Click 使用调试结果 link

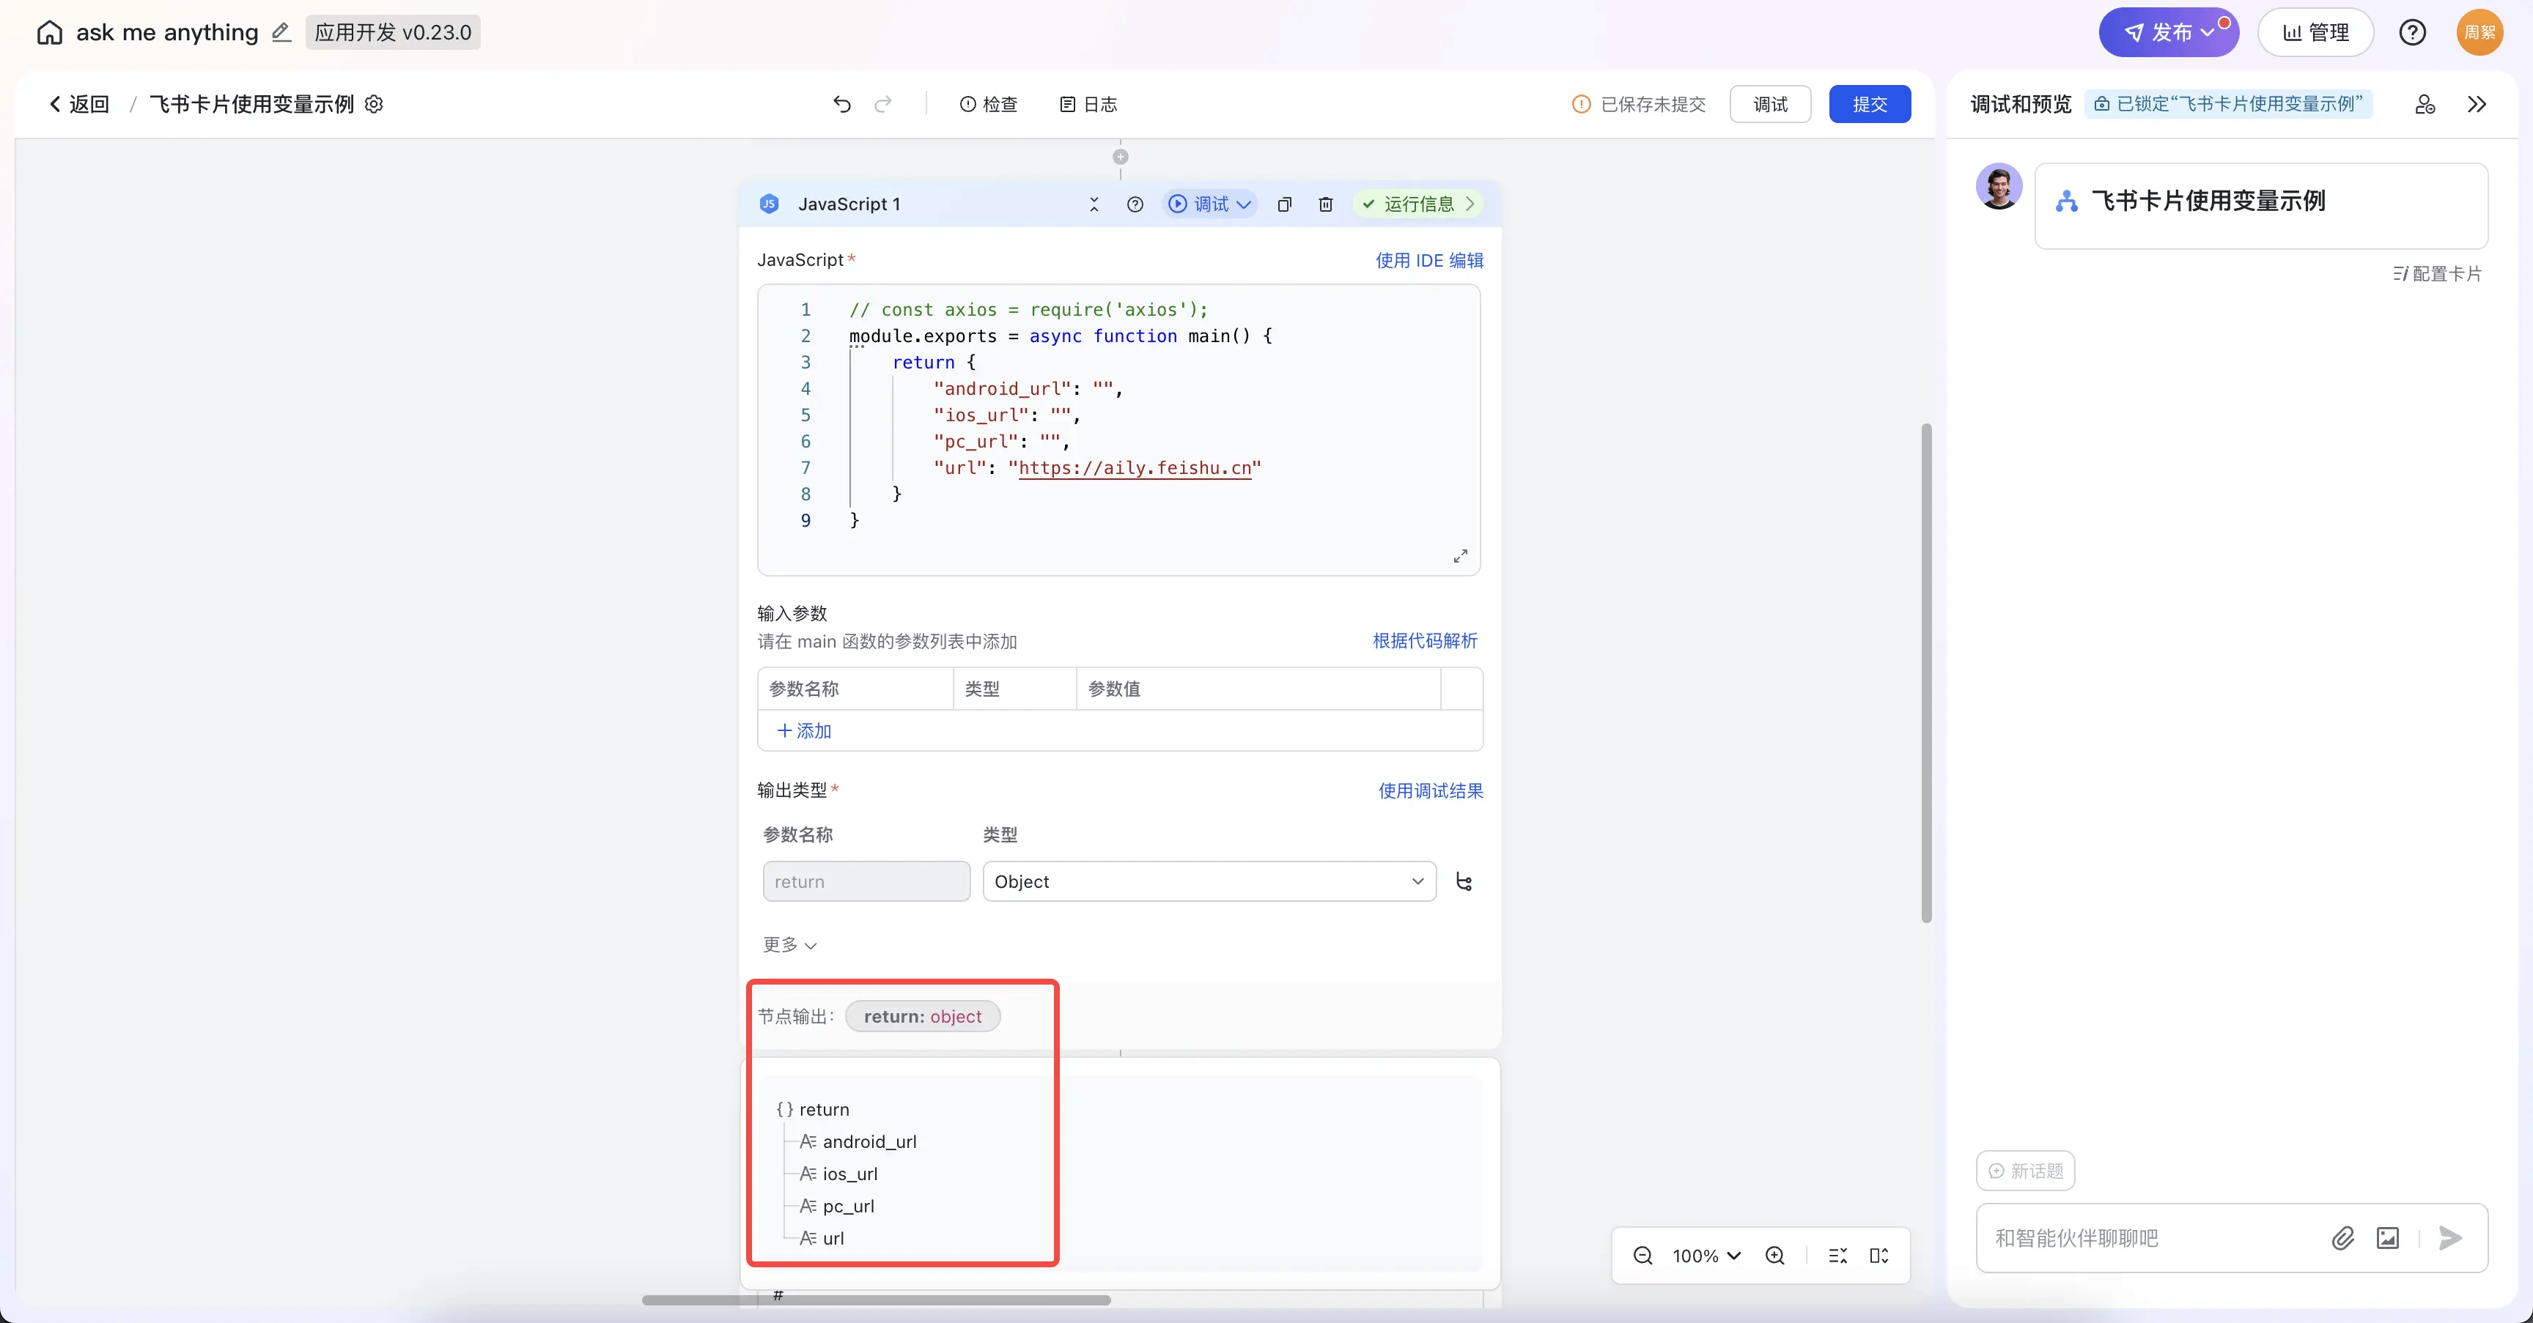pyautogui.click(x=1430, y=791)
